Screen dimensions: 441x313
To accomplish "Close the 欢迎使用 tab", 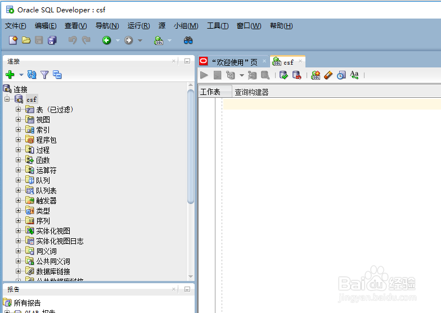I will tap(264, 61).
